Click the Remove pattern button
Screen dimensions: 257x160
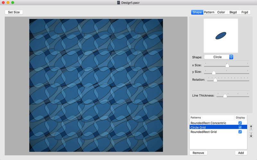click(x=198, y=153)
